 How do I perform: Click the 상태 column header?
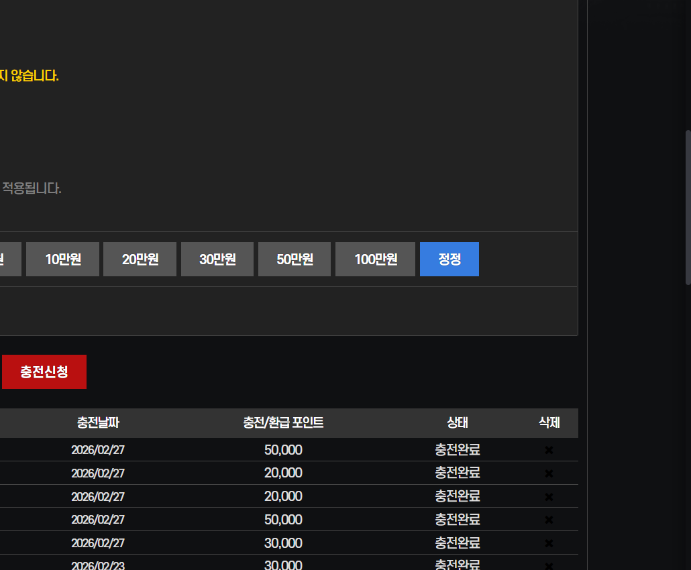pos(458,423)
